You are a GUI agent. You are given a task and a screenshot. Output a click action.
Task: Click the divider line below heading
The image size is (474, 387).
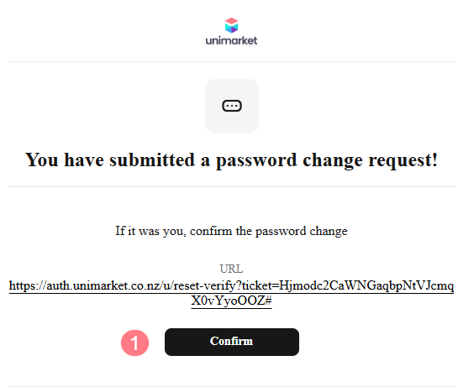232,187
